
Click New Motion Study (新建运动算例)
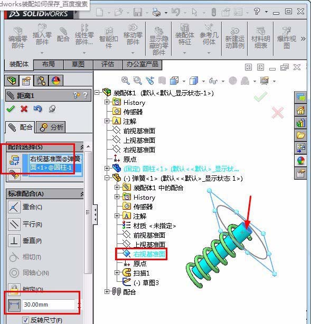click(x=235, y=37)
